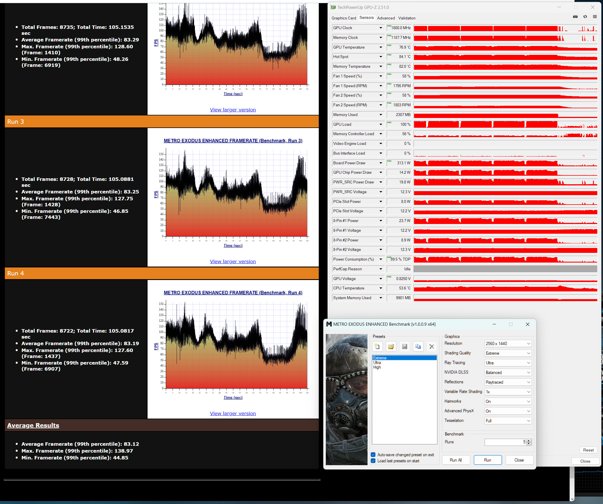Open the Resolution dropdown
603x504 pixels.
pyautogui.click(x=508, y=343)
